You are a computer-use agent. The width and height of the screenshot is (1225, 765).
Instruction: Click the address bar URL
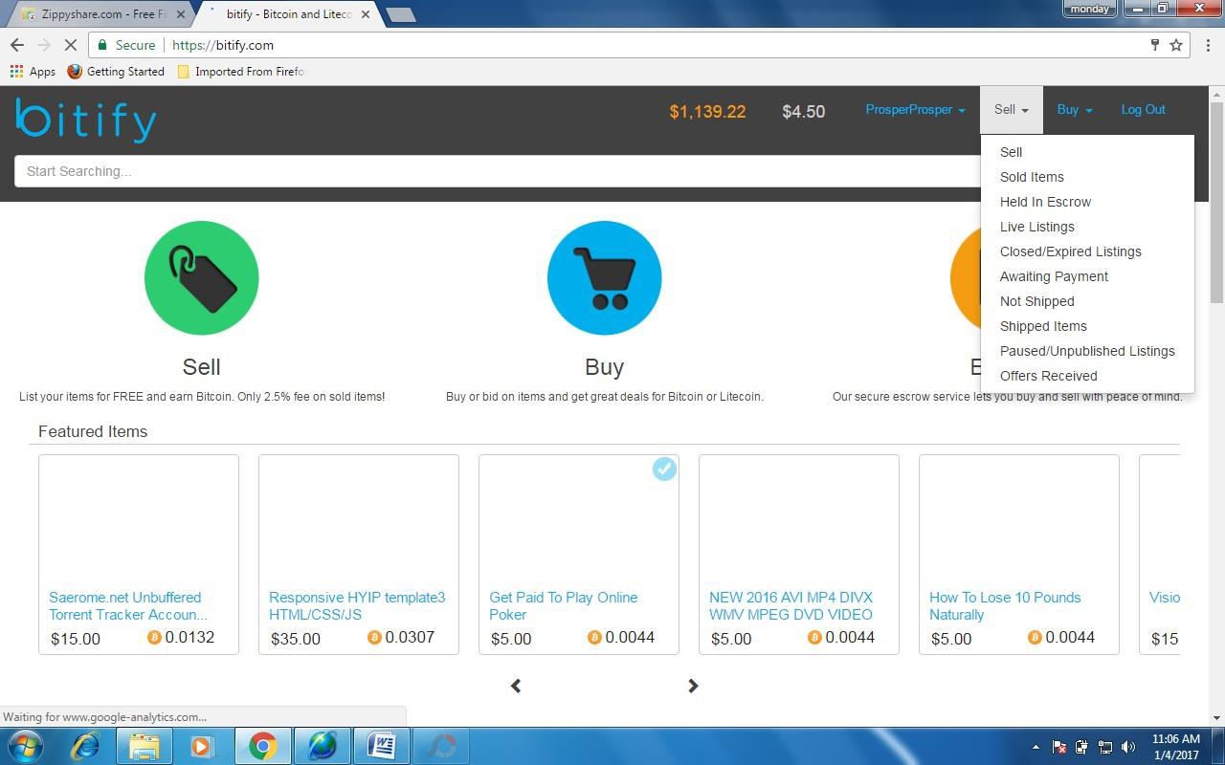point(222,45)
